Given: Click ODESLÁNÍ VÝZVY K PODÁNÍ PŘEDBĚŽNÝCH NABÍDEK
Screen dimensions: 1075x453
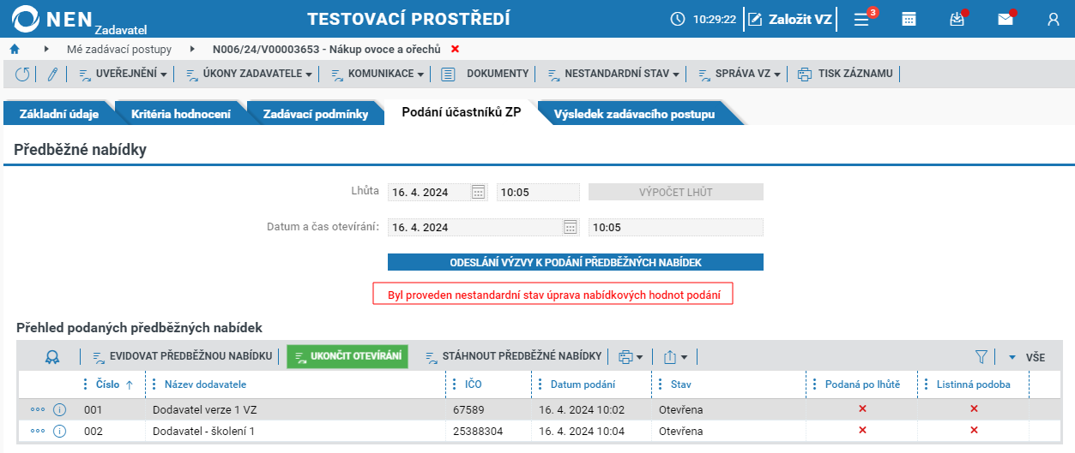Looking at the screenshot, I should 575,262.
